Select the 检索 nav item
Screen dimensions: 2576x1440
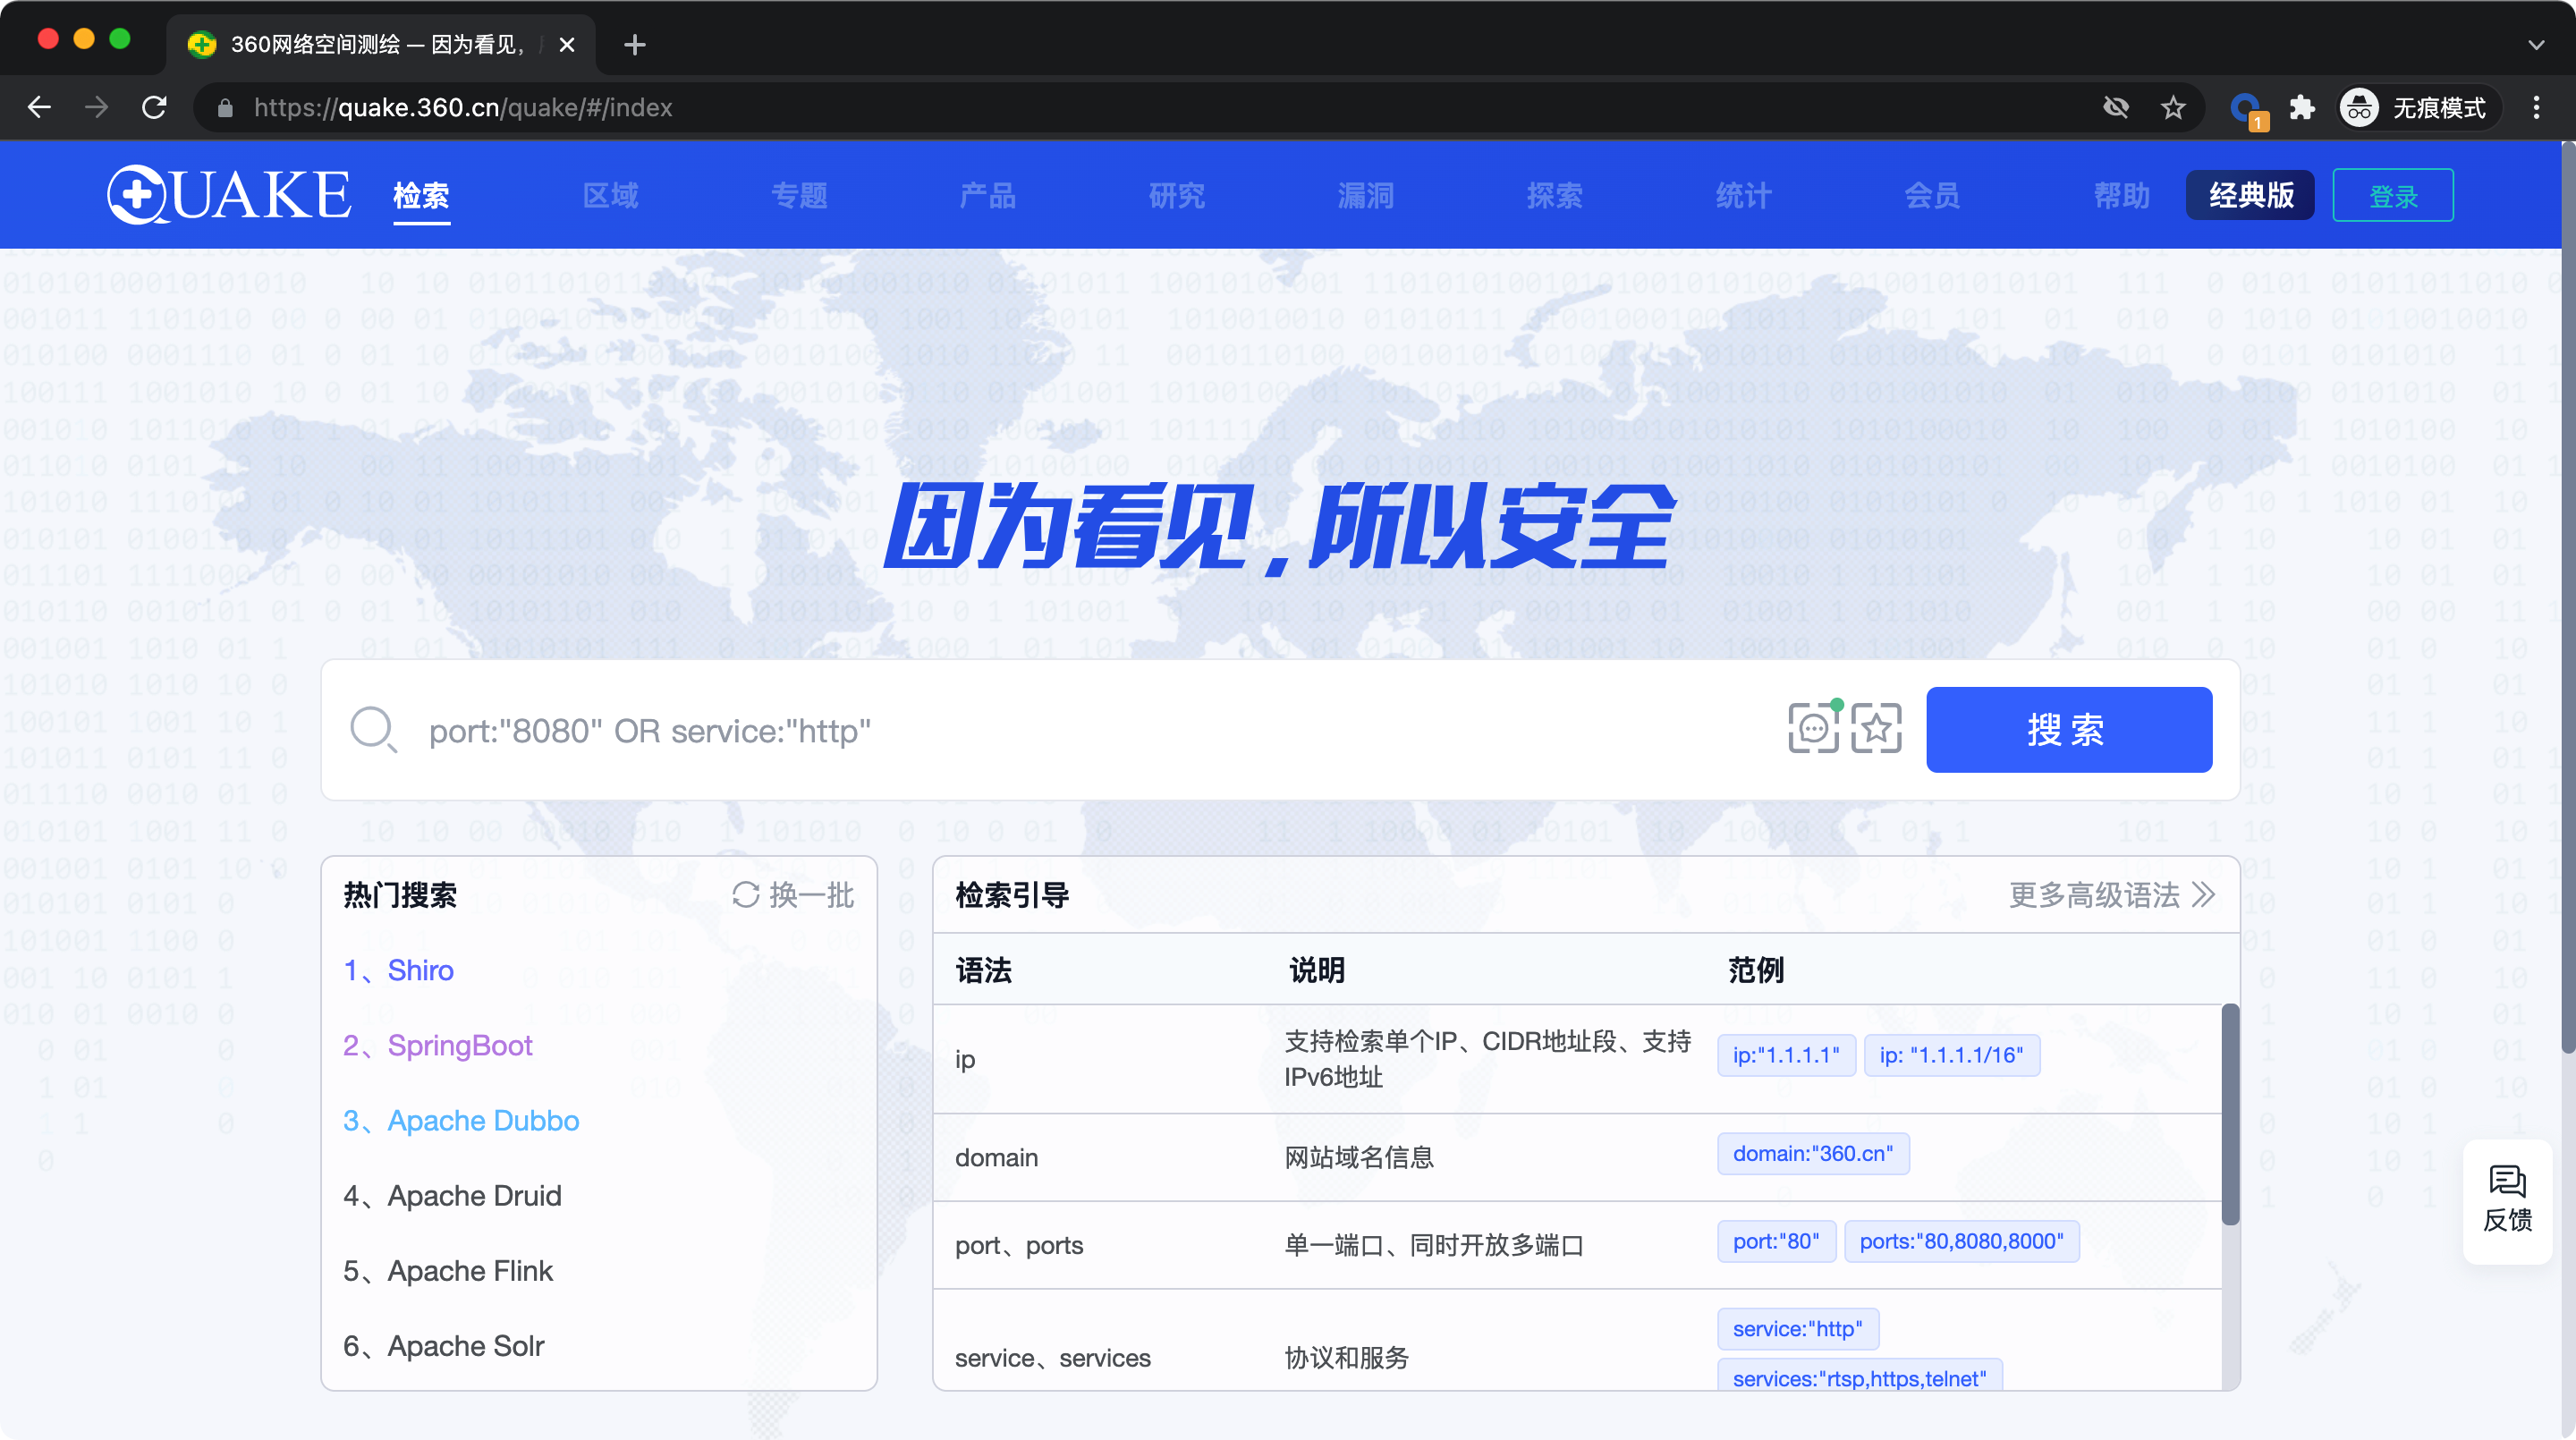click(x=421, y=196)
